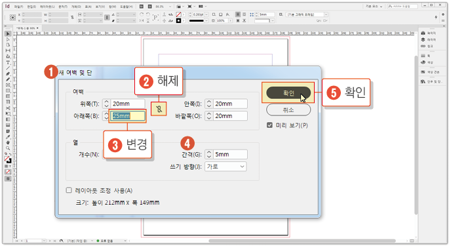449x246 pixels.
Task: Open the zoom level 86.3% dropdown
Action: (170, 7)
